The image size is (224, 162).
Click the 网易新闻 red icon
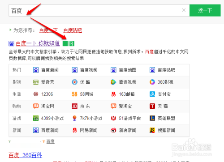[x=74, y=130]
